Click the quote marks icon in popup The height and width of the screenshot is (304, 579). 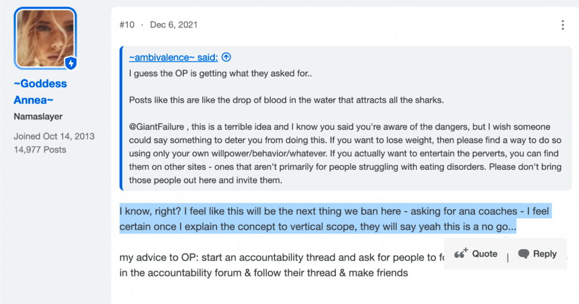tap(460, 254)
